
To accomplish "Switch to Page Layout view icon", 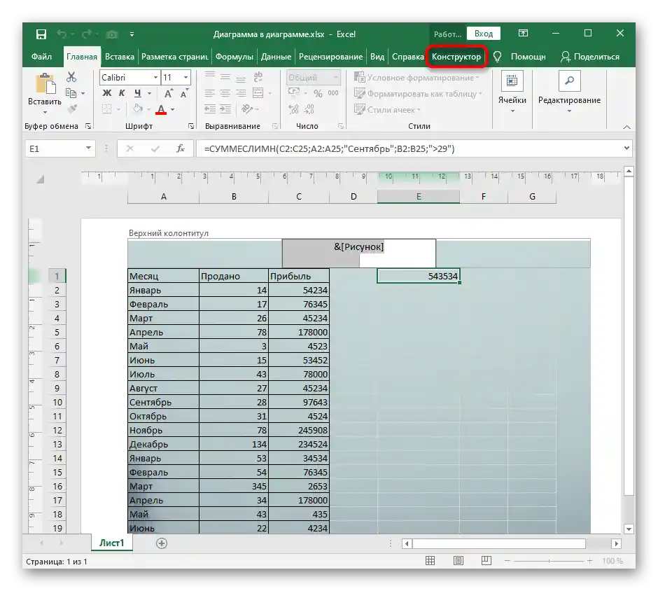I will tap(458, 561).
